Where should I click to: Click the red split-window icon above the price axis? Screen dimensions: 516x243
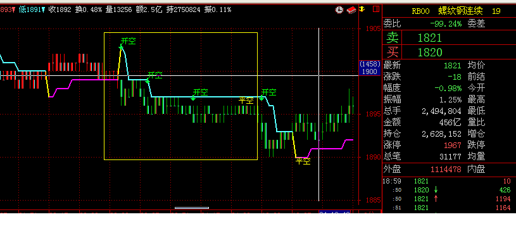[376, 9]
